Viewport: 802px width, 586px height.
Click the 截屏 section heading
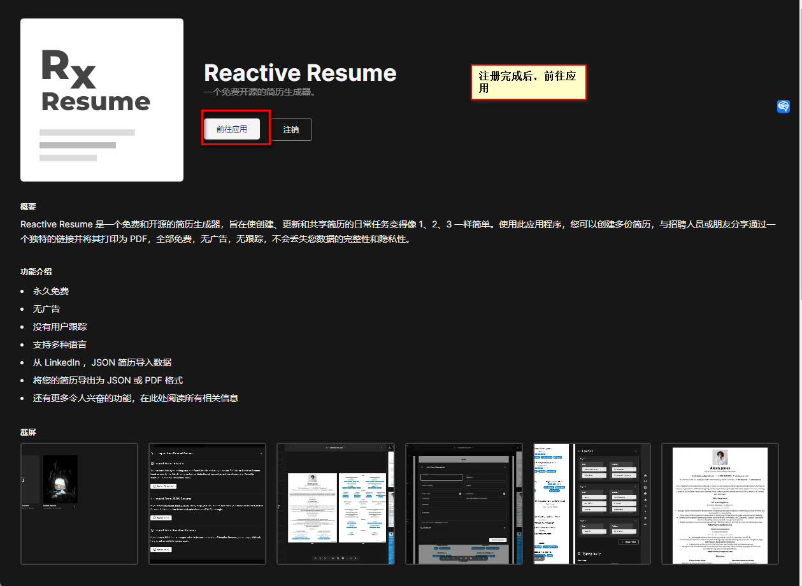pos(29,432)
